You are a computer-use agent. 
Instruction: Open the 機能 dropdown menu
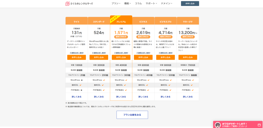(128, 4)
